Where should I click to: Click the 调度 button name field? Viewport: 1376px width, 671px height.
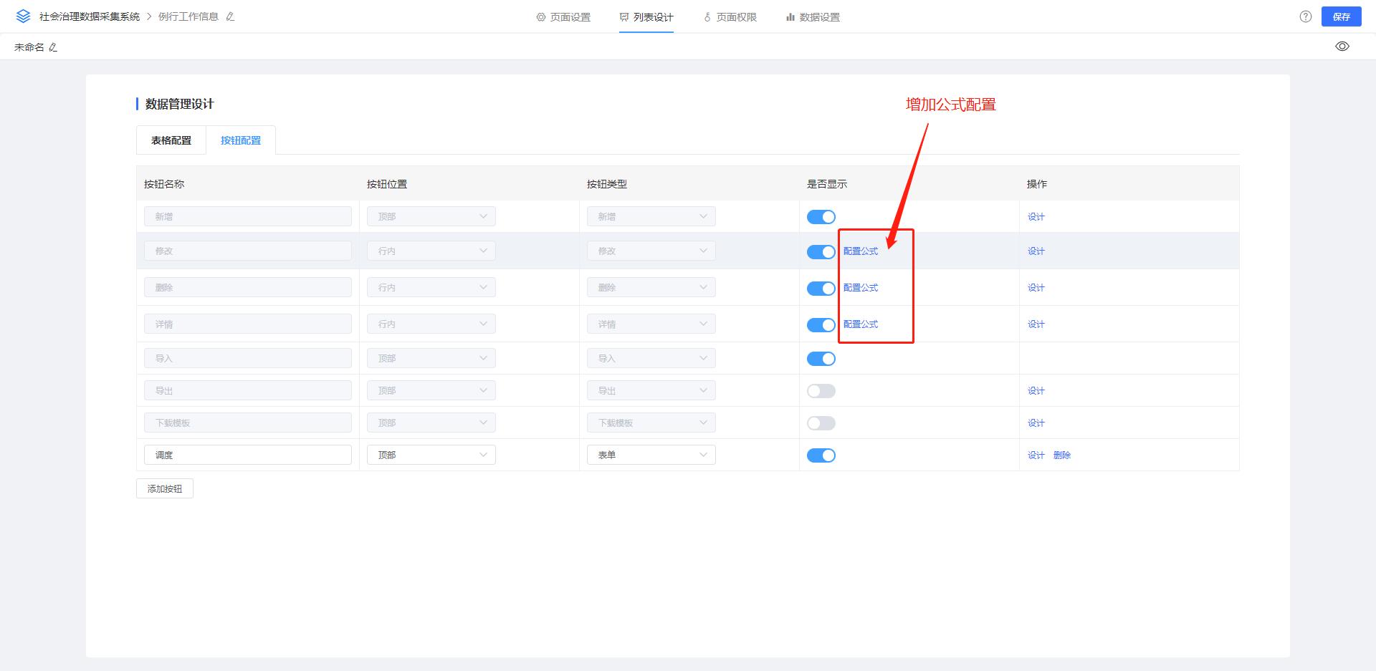[x=248, y=455]
